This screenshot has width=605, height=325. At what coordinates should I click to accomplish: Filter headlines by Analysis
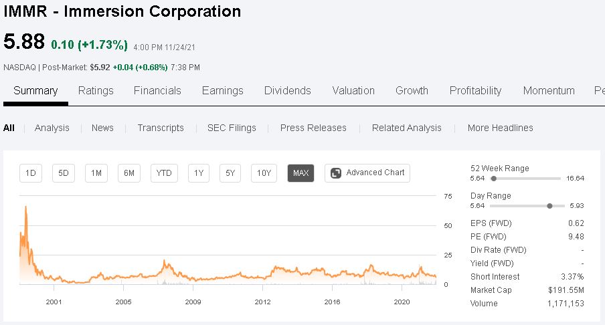point(52,128)
